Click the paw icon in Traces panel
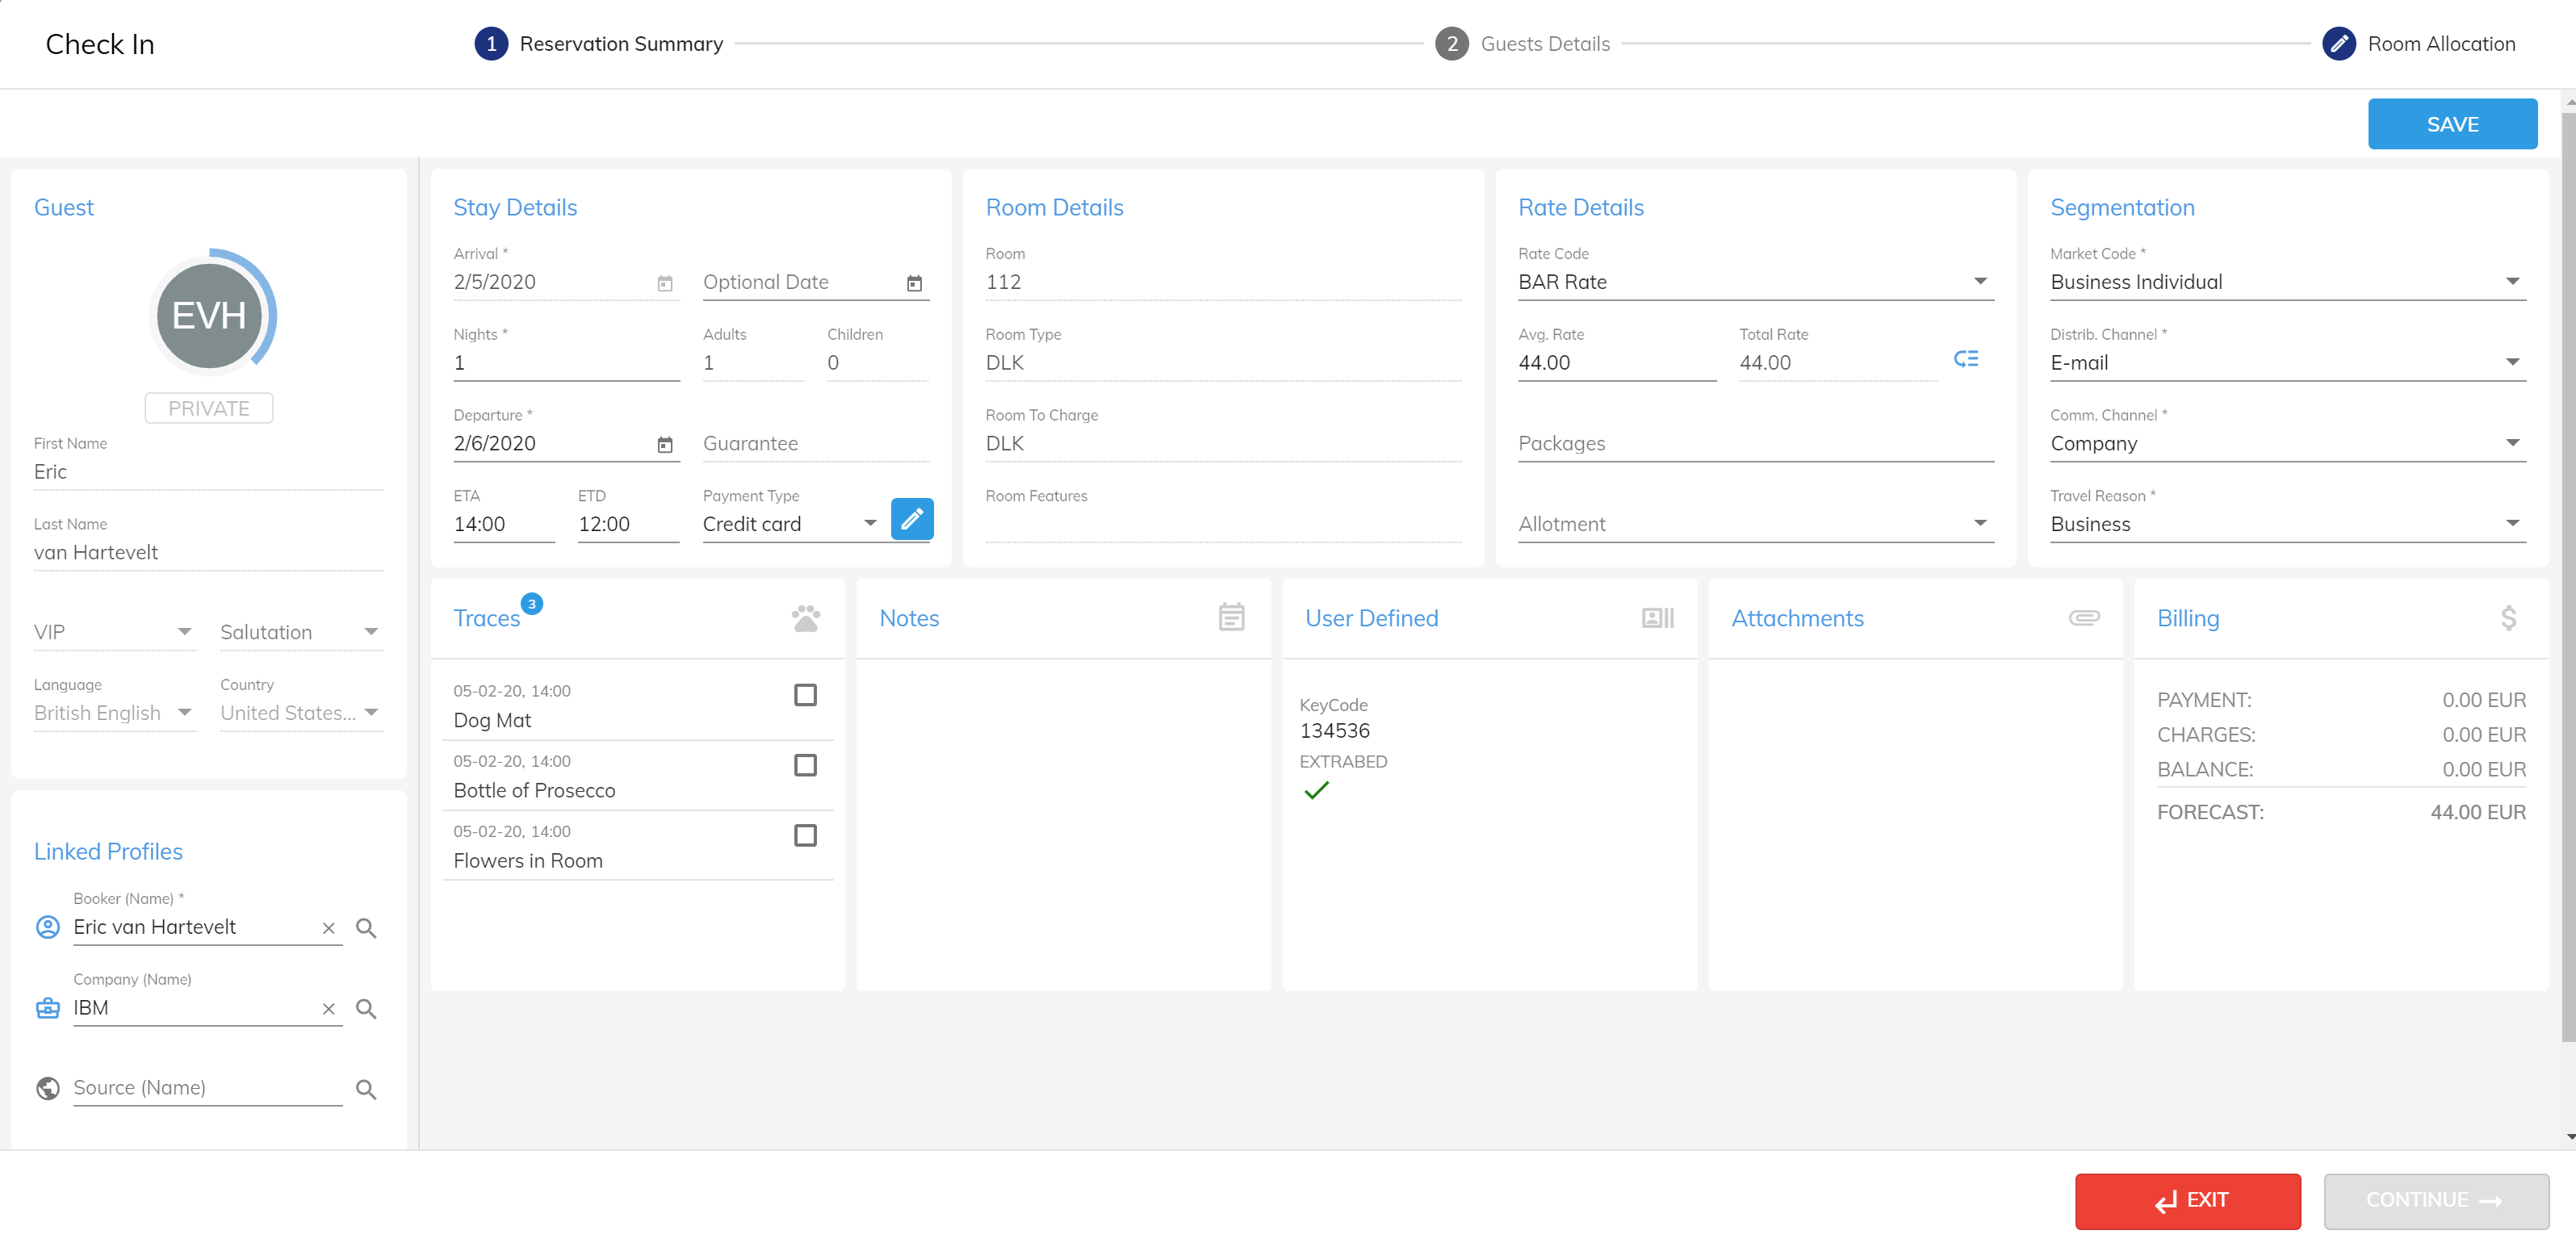2576x1243 pixels. [x=805, y=618]
